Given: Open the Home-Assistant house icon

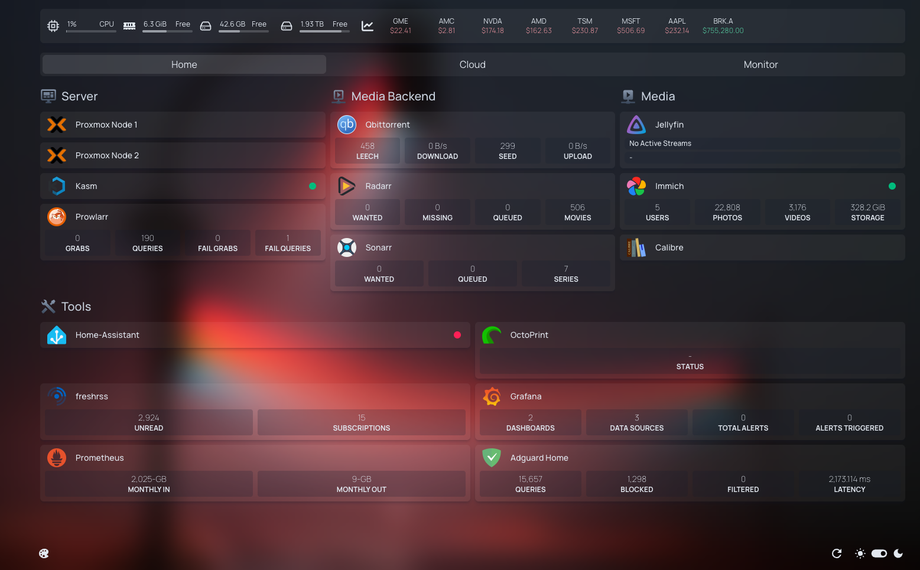Looking at the screenshot, I should pos(57,335).
